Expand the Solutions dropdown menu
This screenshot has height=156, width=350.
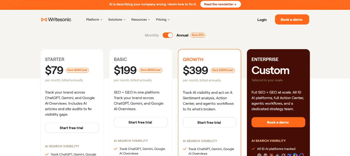pyautogui.click(x=117, y=20)
